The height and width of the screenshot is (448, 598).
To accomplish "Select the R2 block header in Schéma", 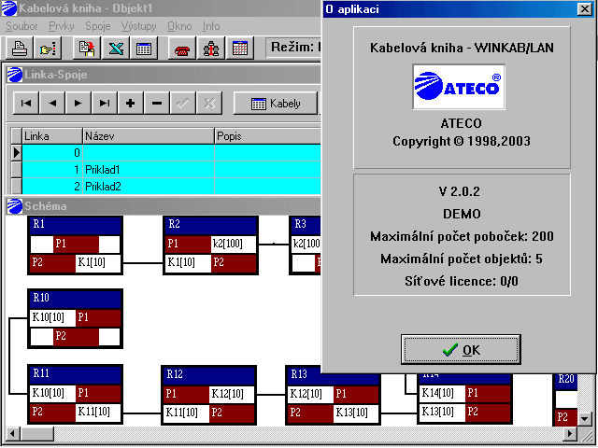I will [x=210, y=225].
